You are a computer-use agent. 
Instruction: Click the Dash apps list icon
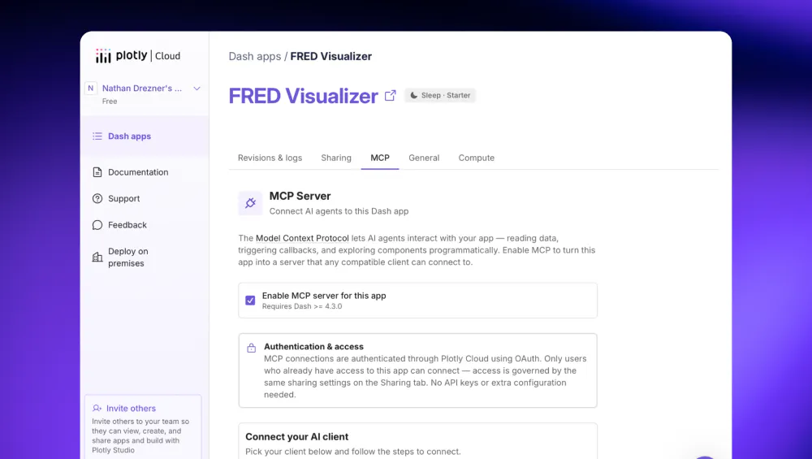97,136
